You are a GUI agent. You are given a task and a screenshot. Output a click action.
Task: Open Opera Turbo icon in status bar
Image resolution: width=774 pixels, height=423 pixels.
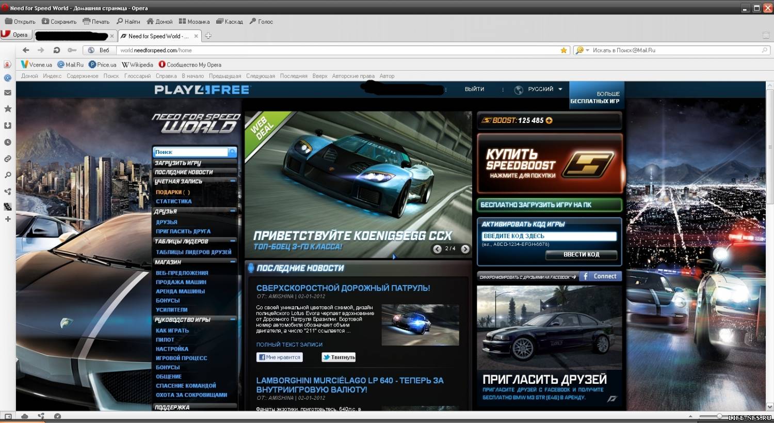pyautogui.click(x=57, y=416)
